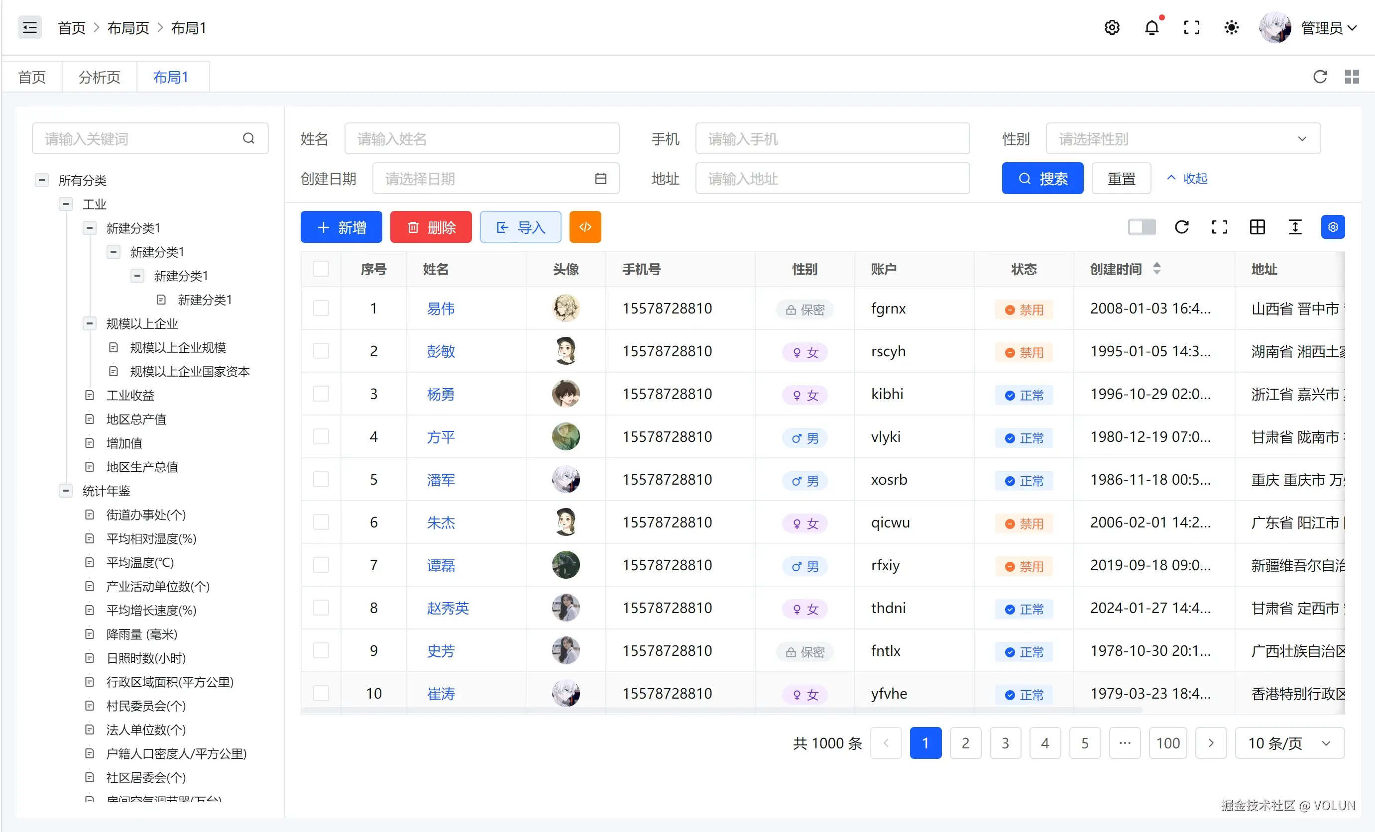Open the header settings gear icon
The width and height of the screenshot is (1375, 832).
point(1112,27)
